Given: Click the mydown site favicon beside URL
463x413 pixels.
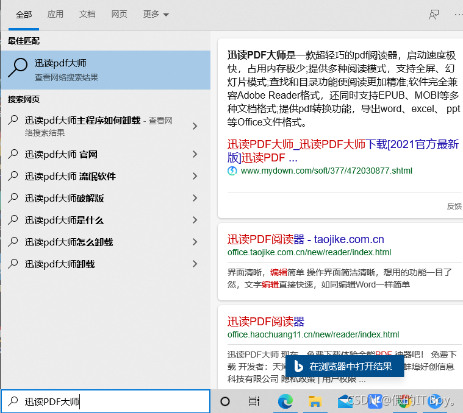Looking at the screenshot, I should tap(232, 171).
